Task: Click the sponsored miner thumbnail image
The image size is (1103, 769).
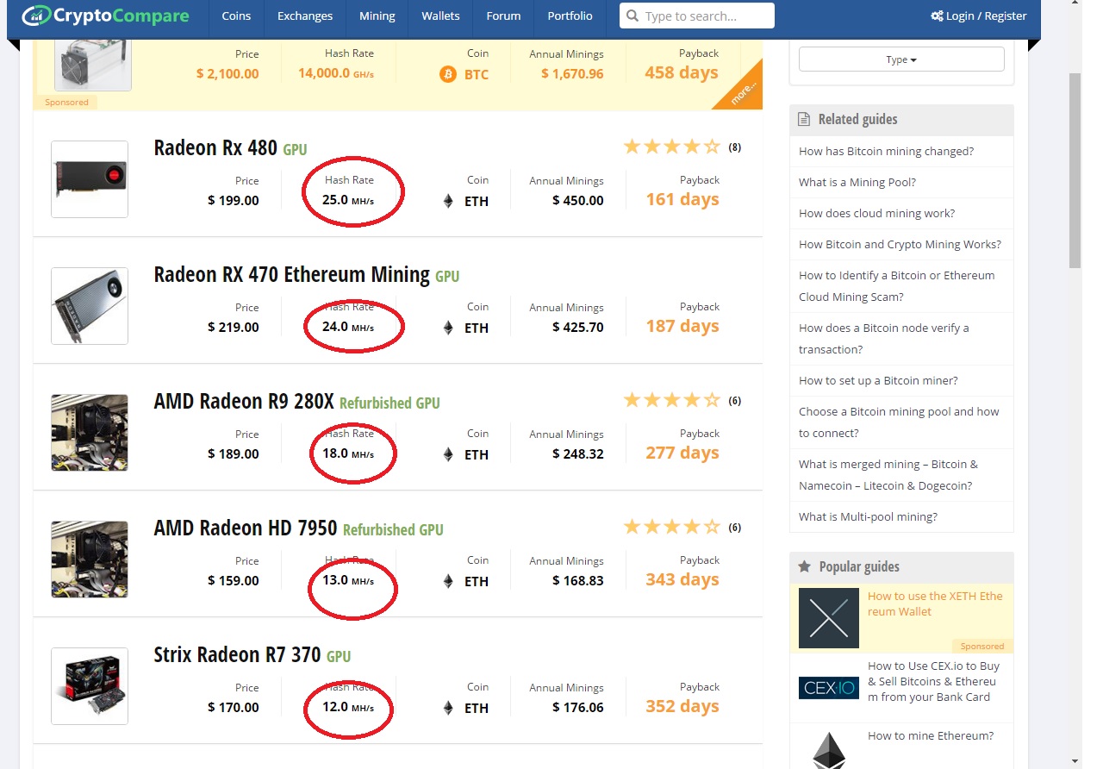Action: click(x=93, y=64)
